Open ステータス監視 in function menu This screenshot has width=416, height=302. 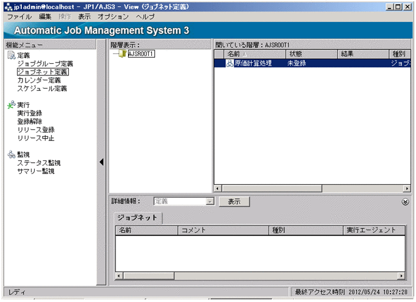(39, 163)
